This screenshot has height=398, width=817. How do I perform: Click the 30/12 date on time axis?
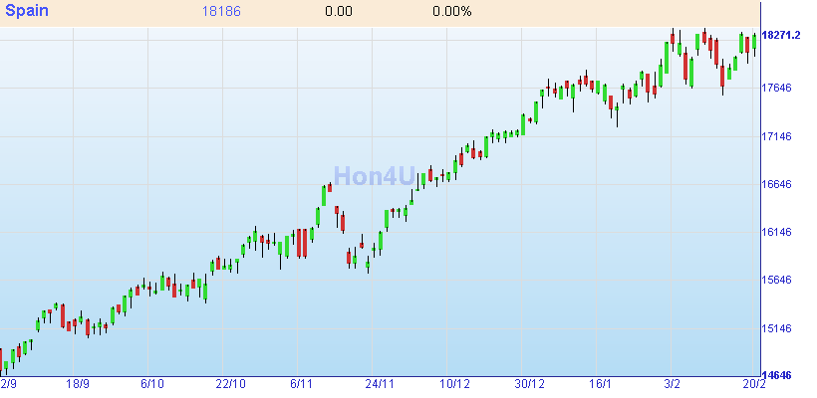tap(530, 384)
